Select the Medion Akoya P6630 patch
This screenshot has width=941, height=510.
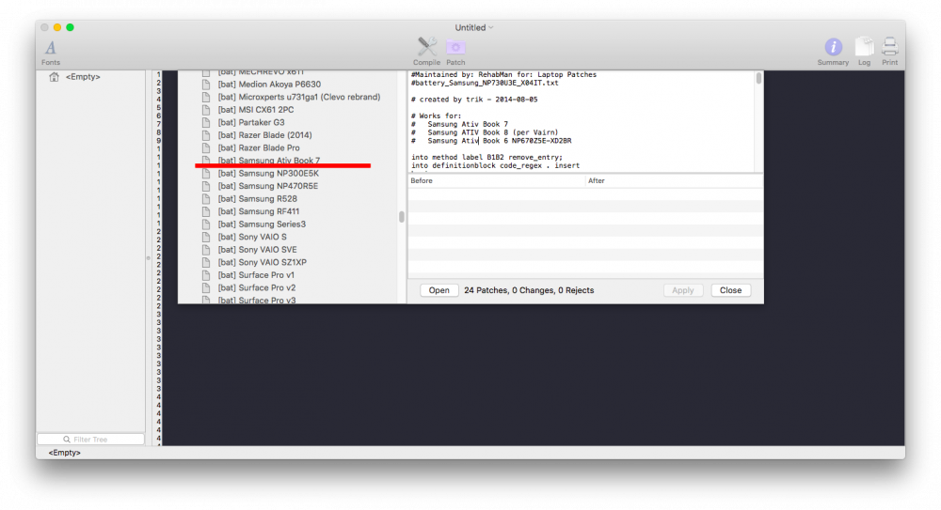coord(269,85)
